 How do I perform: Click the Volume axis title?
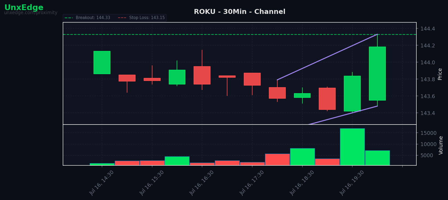click(441, 145)
